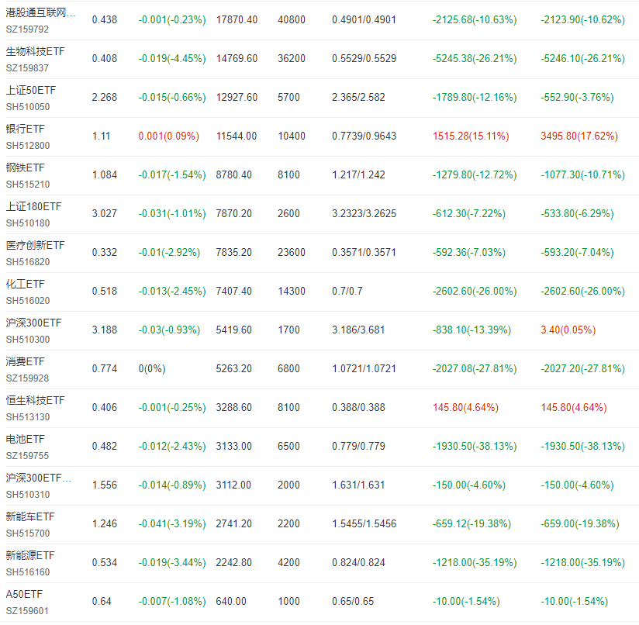Click holdings 2600 in 上证180ETF row

(288, 213)
